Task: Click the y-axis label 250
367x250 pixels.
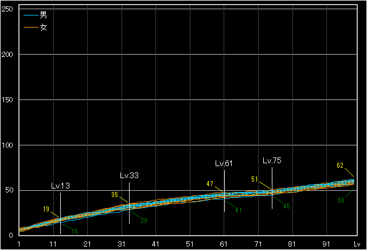Action: (x=7, y=9)
